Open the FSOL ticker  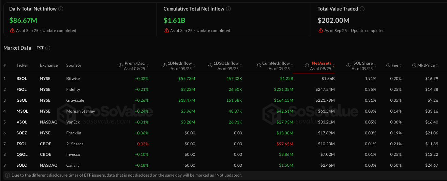pos(21,89)
